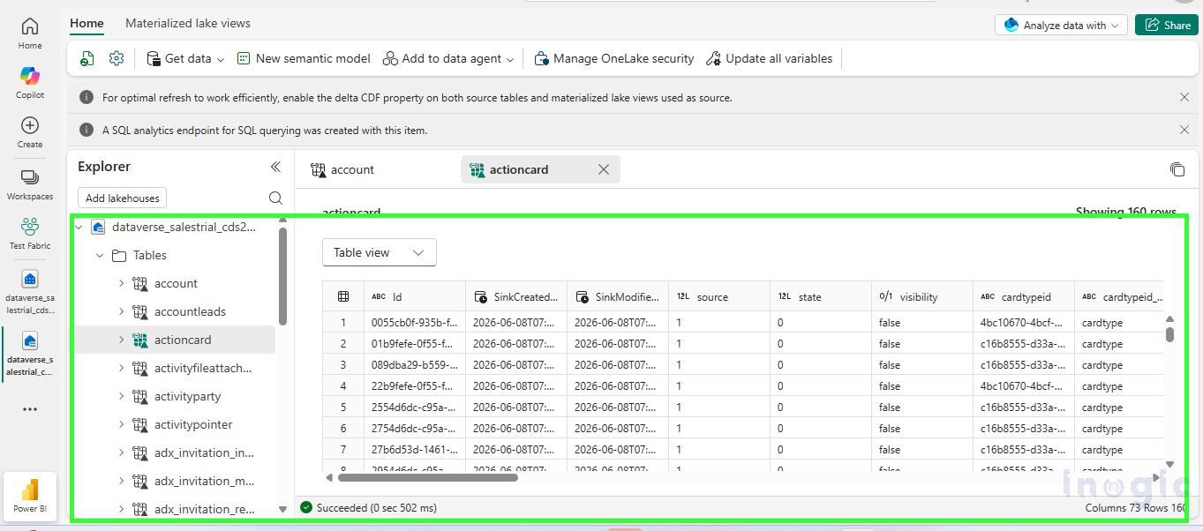Open Power BI switcher icon
This screenshot has height=531, width=1203.
click(x=30, y=495)
